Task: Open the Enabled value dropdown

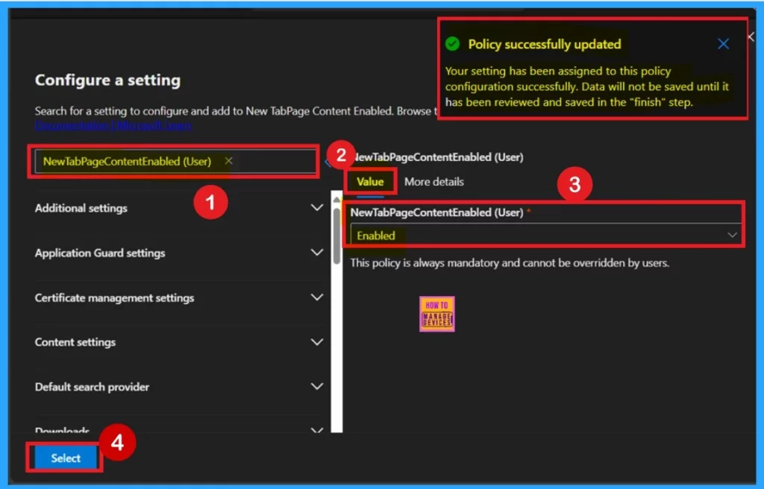Action: (x=546, y=236)
